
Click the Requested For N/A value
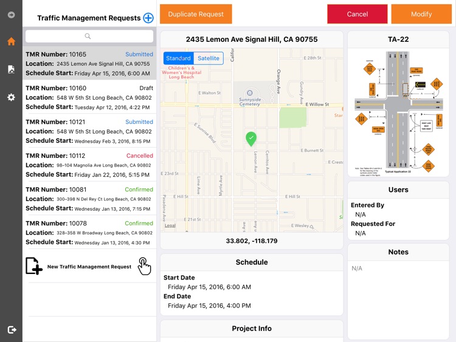click(361, 233)
